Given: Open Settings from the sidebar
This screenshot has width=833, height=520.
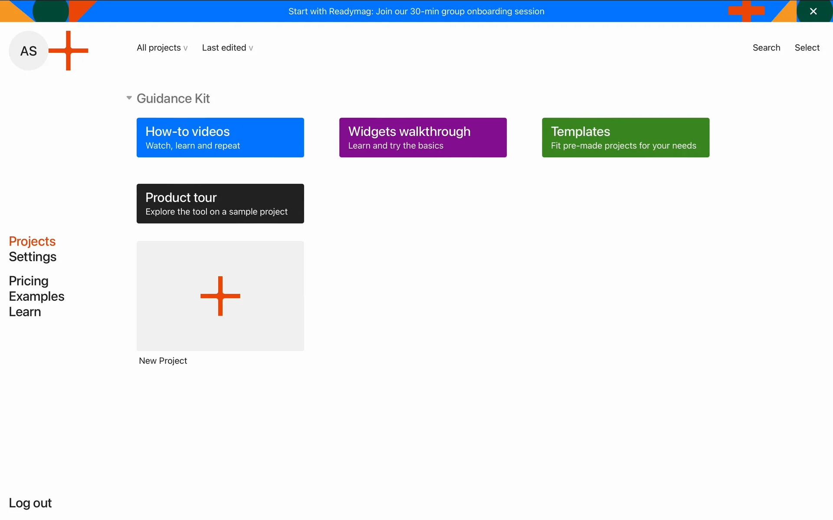Looking at the screenshot, I should [x=33, y=257].
